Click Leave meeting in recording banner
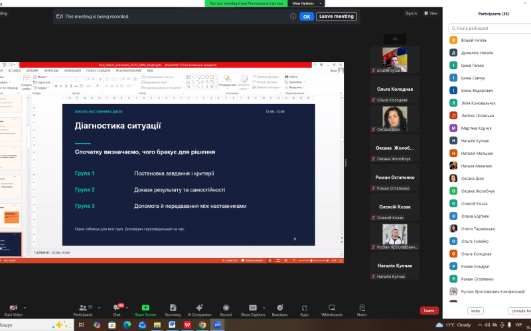This screenshot has width=531, height=331. [x=337, y=16]
